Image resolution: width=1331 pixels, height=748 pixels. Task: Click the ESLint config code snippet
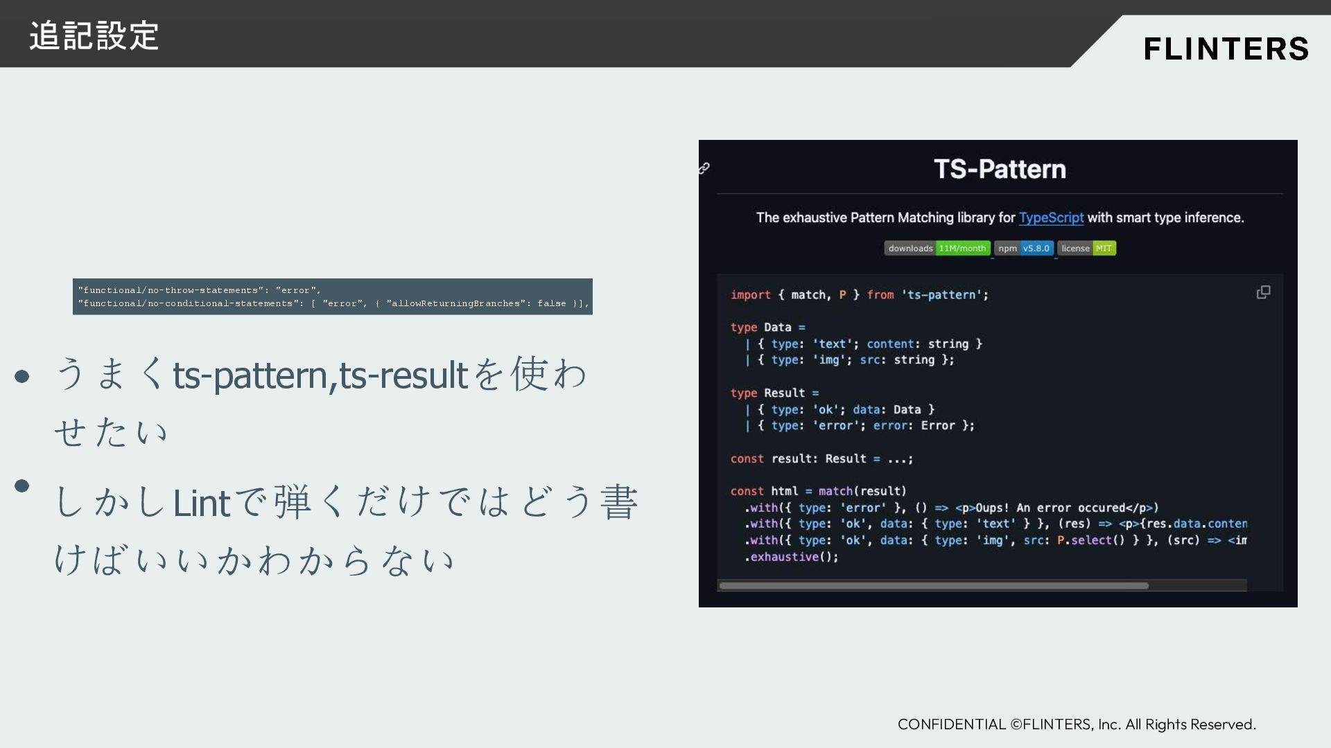tap(333, 296)
